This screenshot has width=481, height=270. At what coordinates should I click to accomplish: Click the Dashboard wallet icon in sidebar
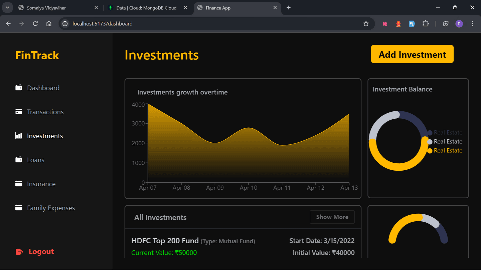click(x=19, y=88)
